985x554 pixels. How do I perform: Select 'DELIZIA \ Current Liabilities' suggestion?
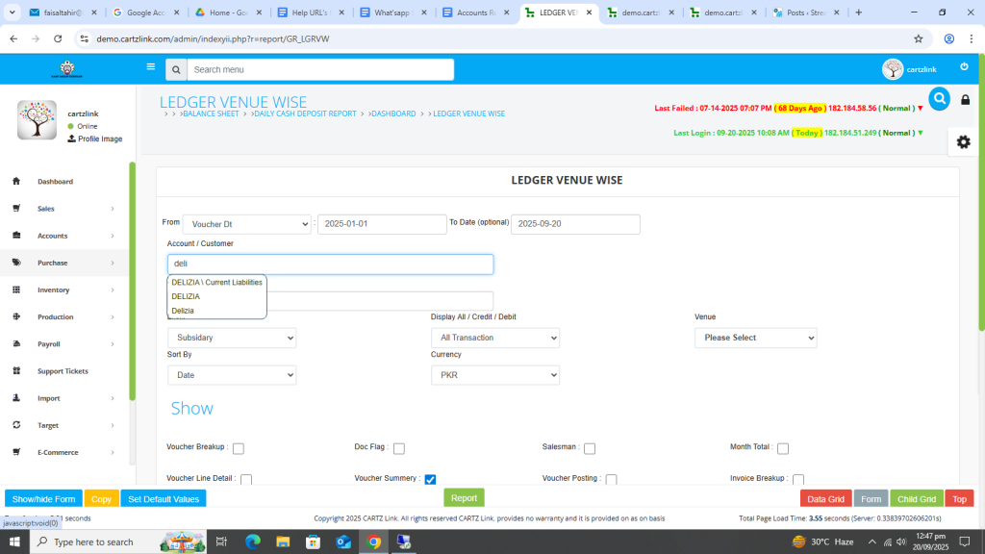216,283
